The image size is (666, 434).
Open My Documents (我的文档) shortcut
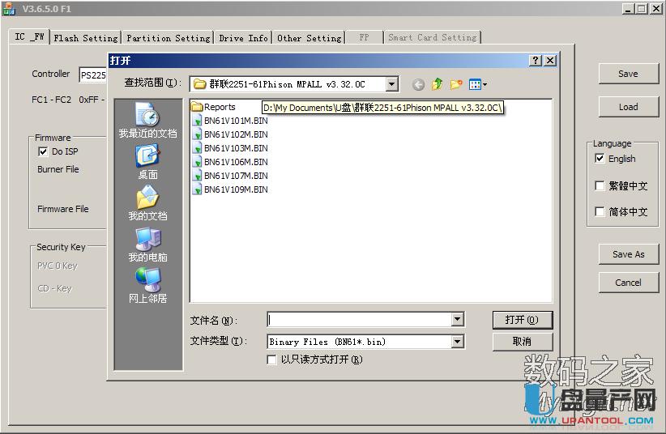click(147, 203)
